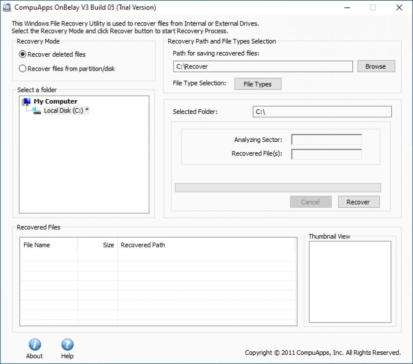Select Recover files from partition/disk option

[67, 68]
